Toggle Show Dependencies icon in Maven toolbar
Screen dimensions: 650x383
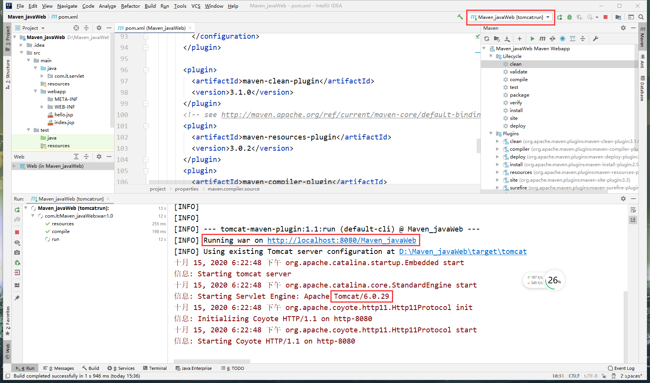click(573, 39)
